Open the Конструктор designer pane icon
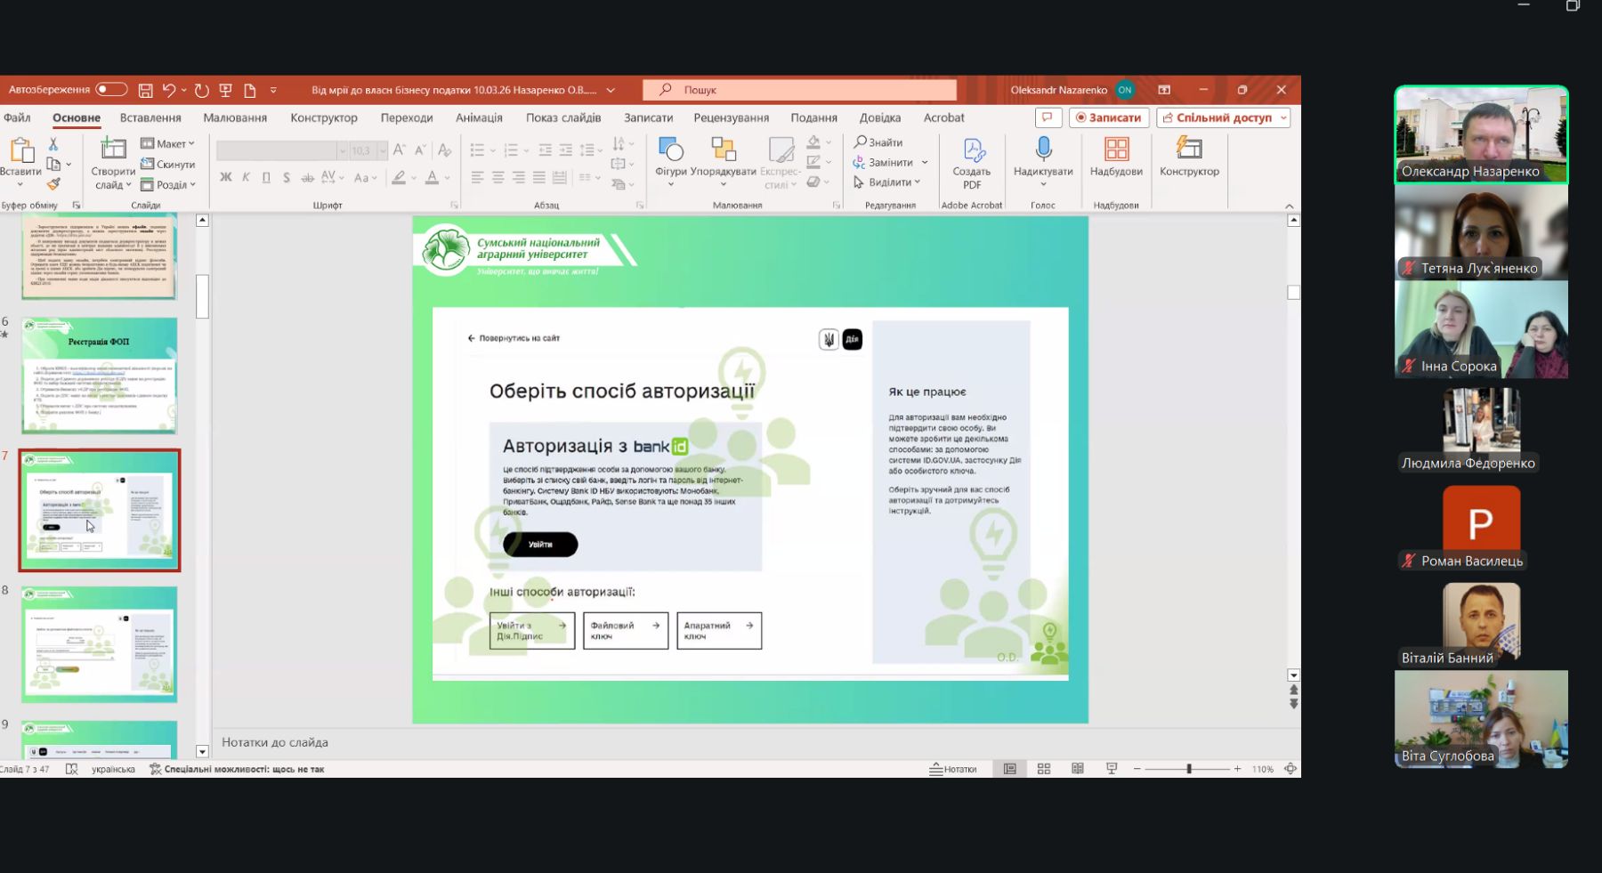Viewport: 1602px width, 873px height. [x=1189, y=149]
